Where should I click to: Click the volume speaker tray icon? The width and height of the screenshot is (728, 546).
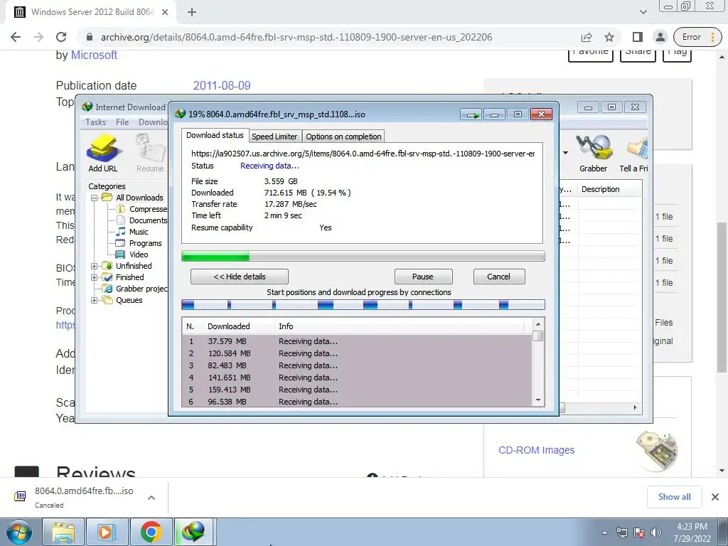pos(655,533)
